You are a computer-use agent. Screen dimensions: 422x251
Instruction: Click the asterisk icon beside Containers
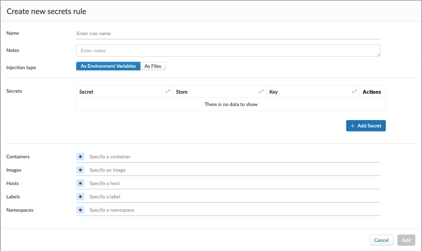click(80, 157)
